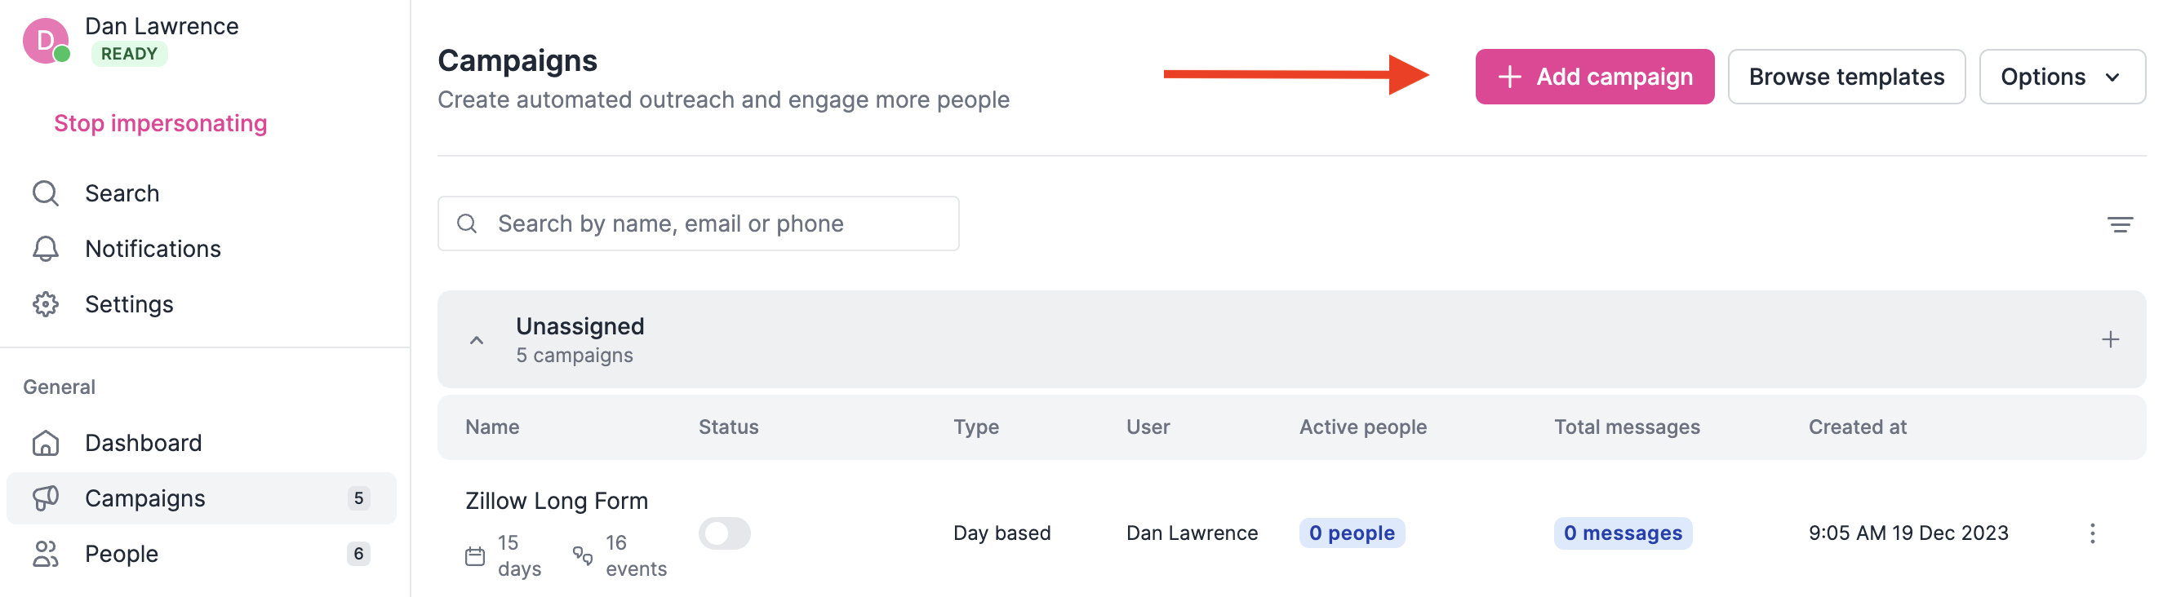
Task: Open Settings via the gear icon
Action: click(x=47, y=303)
